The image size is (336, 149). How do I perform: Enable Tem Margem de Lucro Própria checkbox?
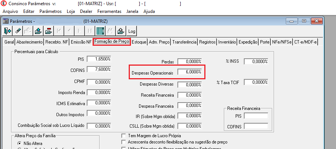[124, 136]
